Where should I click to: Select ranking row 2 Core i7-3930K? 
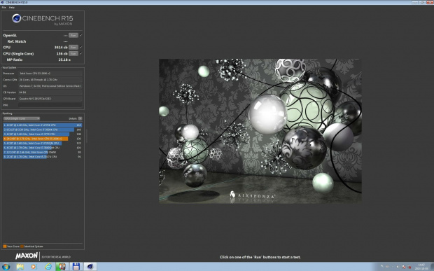[42, 130]
